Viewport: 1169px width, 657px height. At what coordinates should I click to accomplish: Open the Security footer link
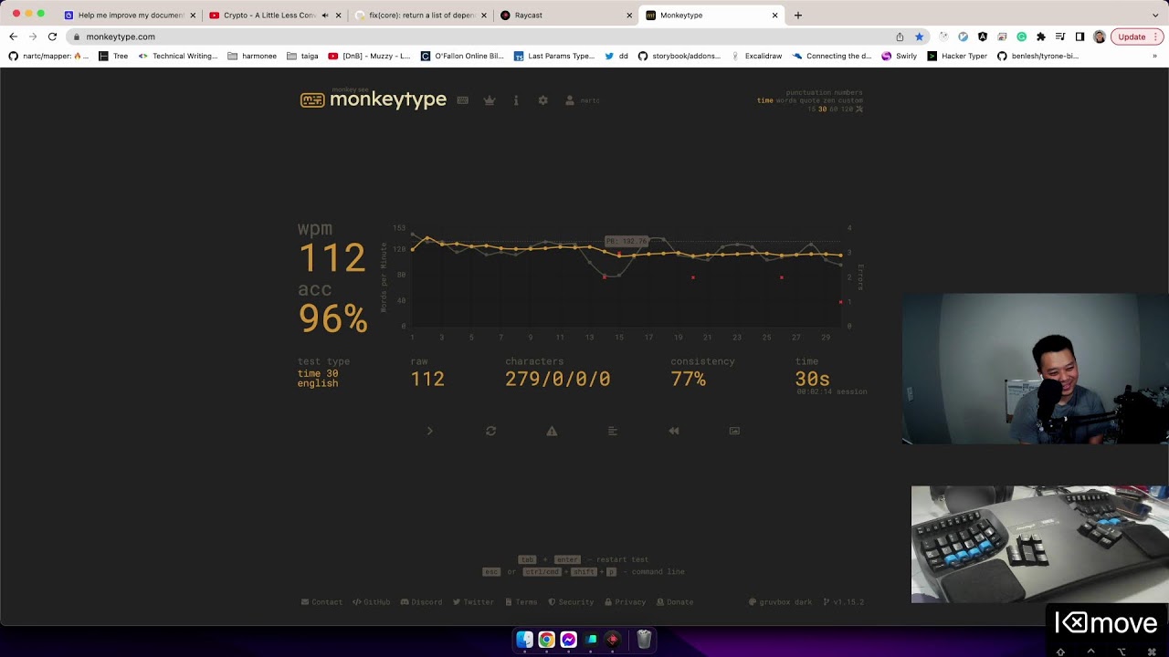point(571,602)
